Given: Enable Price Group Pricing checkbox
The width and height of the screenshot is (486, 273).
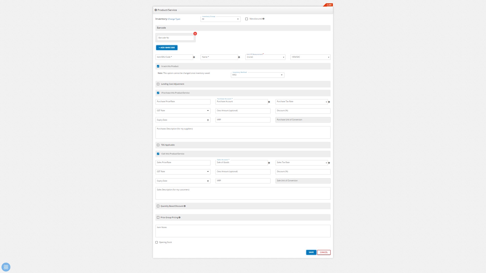Looking at the screenshot, I should 158,218.
